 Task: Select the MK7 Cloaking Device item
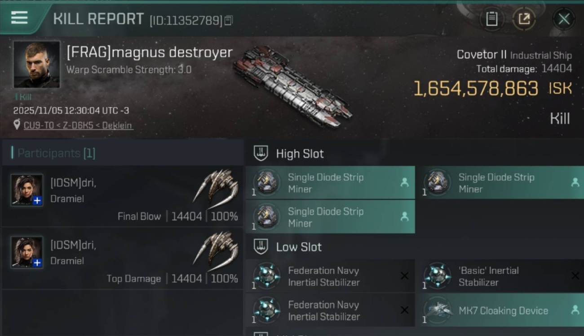click(503, 310)
